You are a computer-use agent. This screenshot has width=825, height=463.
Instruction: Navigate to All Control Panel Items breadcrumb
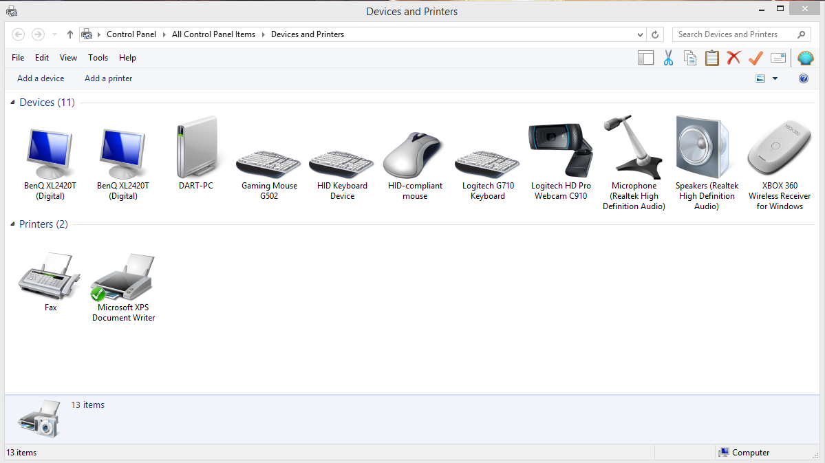213,34
